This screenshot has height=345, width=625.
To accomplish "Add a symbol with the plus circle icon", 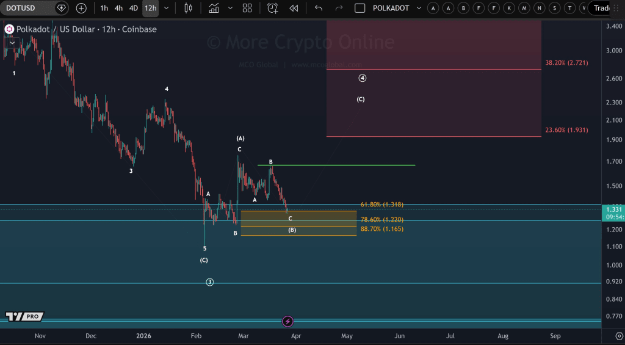I will pyautogui.click(x=81, y=8).
